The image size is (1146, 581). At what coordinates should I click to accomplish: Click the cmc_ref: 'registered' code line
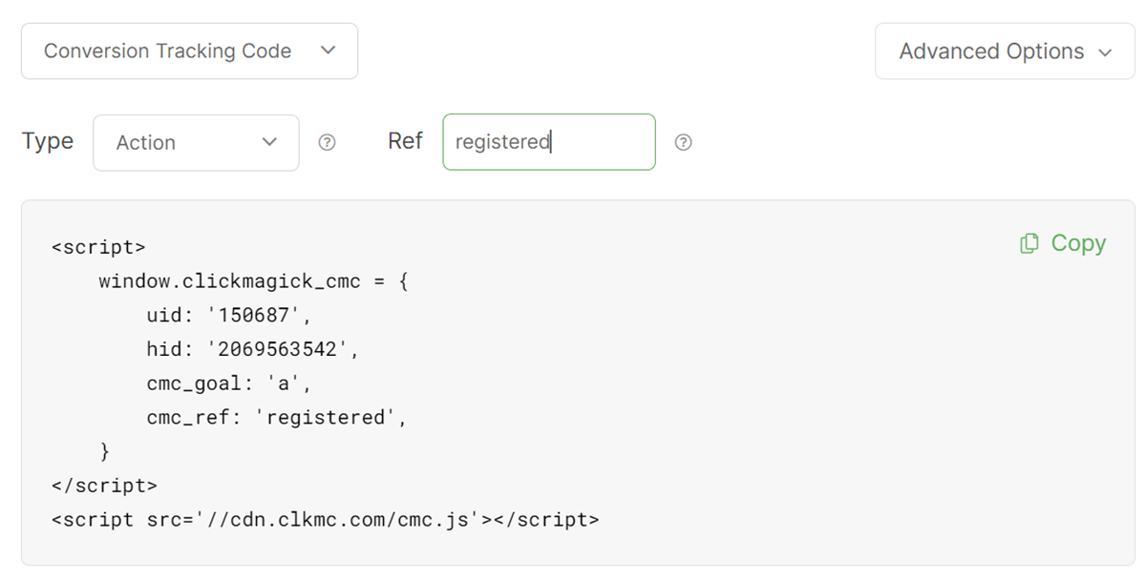point(277,418)
